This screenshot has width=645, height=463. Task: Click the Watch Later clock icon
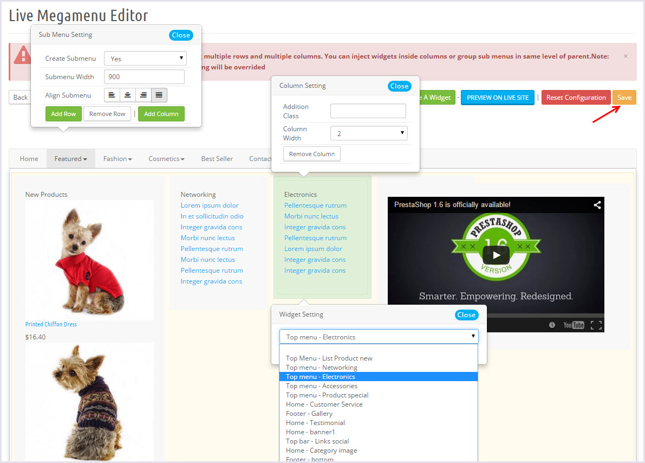tap(552, 325)
